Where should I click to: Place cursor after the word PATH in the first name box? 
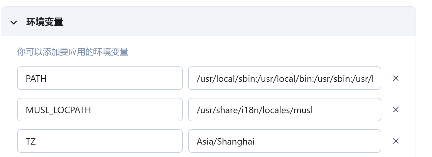coord(47,78)
